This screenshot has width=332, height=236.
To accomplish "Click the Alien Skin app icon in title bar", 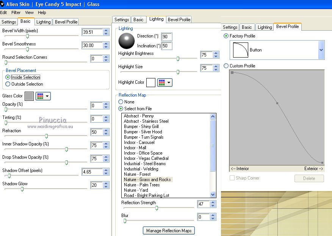I will coord(2,4).
